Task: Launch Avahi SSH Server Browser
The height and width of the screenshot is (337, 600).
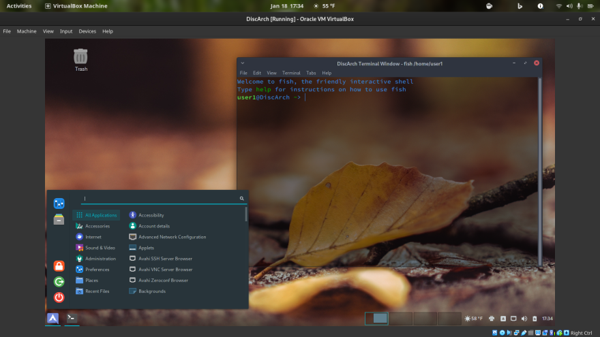Action: click(160, 259)
